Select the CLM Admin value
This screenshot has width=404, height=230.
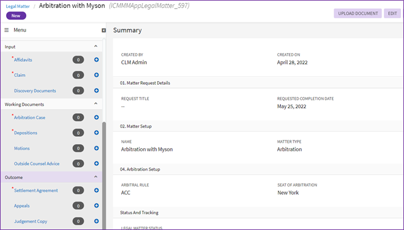click(134, 62)
